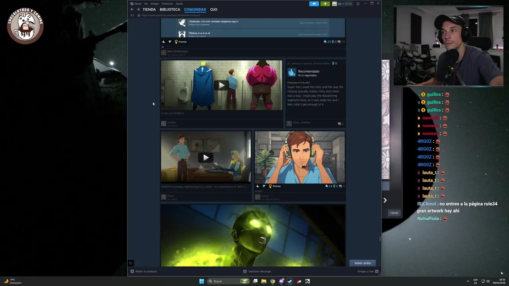Click the Steam Big Picture mode icon
Viewport: 509px width, 286px height.
click(x=358, y=4)
